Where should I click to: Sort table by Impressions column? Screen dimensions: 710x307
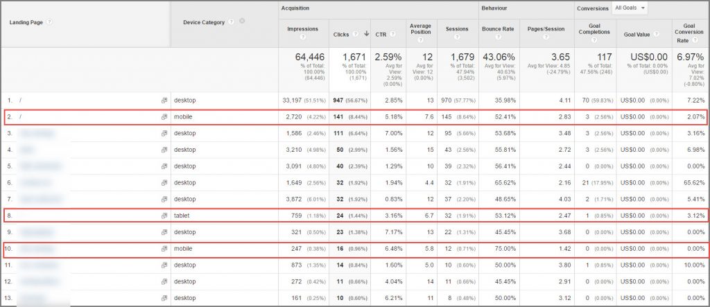(302, 29)
